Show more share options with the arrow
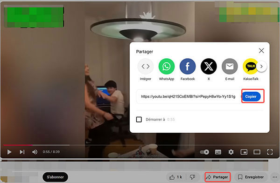 click(x=262, y=67)
